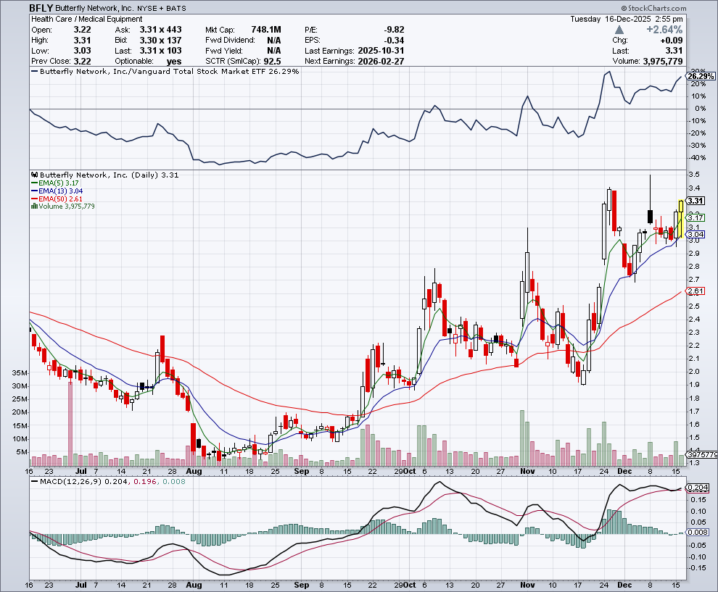
Task: Click the 26.29% relative strength axis label
Action: 701,76
